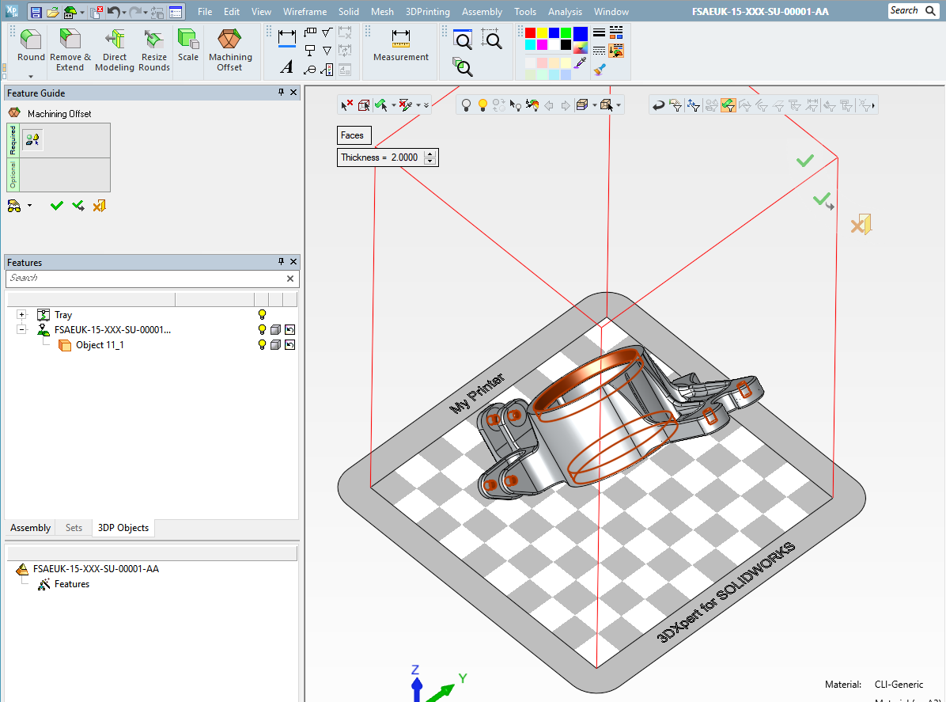Switch to the Assembly tab
946x702 pixels.
29,527
